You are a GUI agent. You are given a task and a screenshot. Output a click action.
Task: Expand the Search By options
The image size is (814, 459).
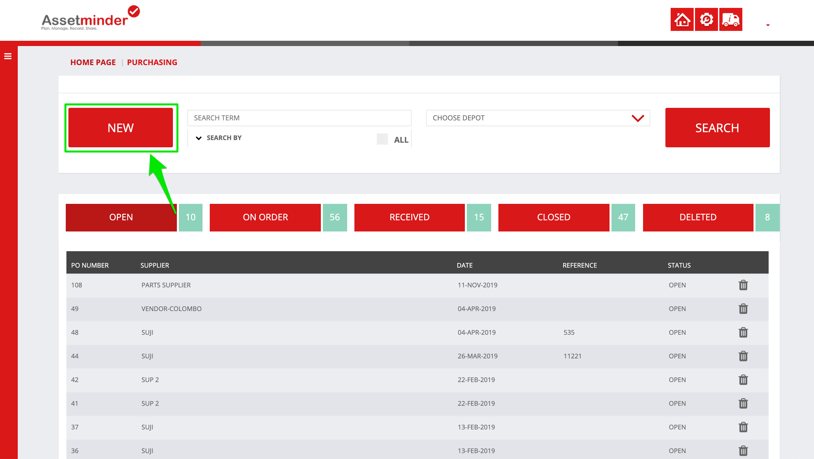(219, 138)
